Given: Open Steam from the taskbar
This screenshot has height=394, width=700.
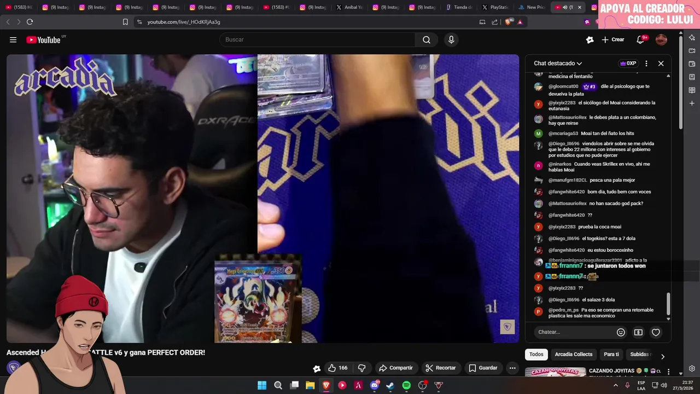Looking at the screenshot, I should 390,385.
